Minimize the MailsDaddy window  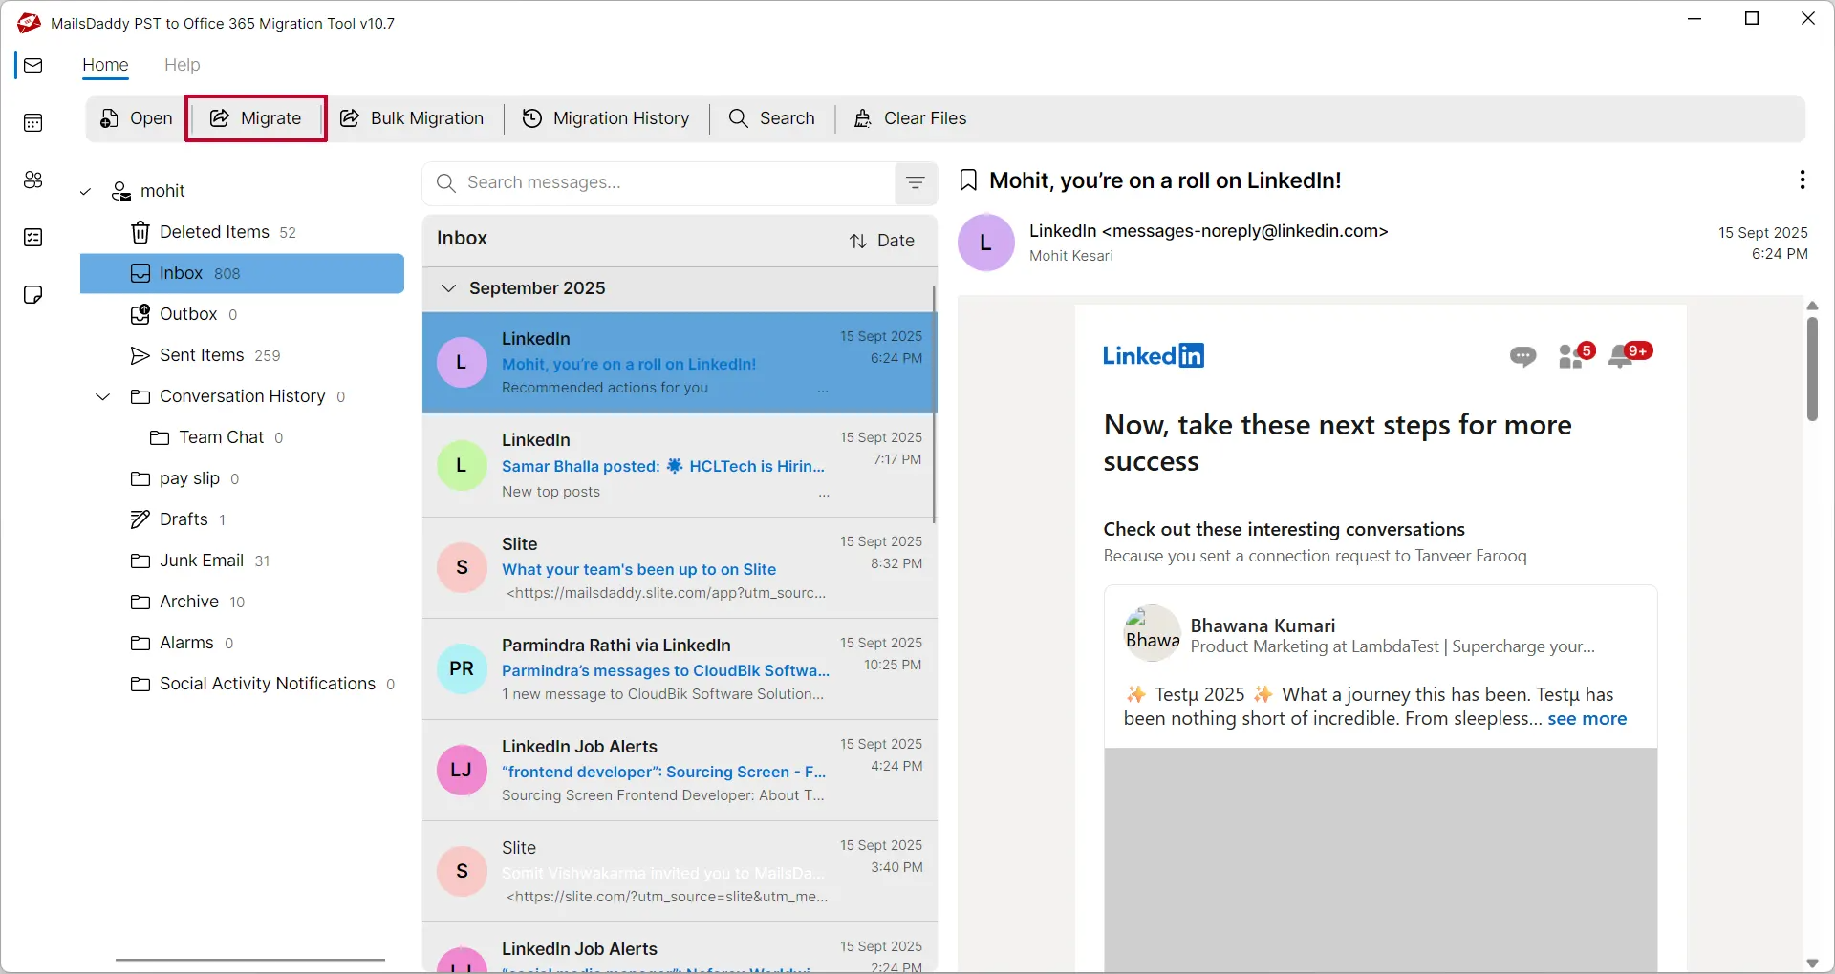coord(1695,19)
